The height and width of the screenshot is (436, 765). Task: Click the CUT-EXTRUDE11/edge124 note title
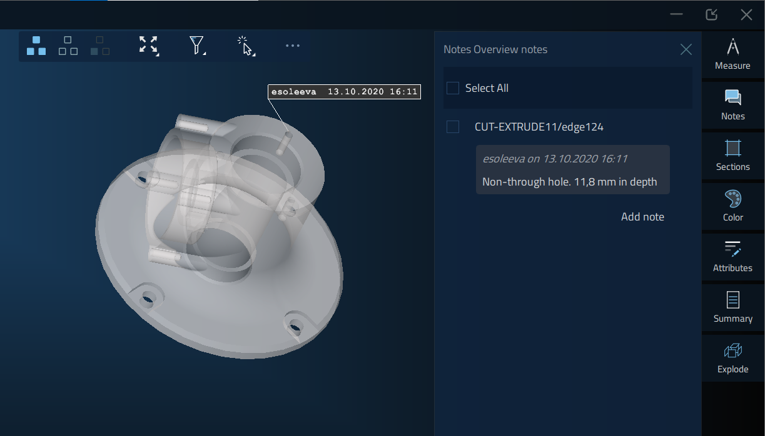pyautogui.click(x=539, y=127)
